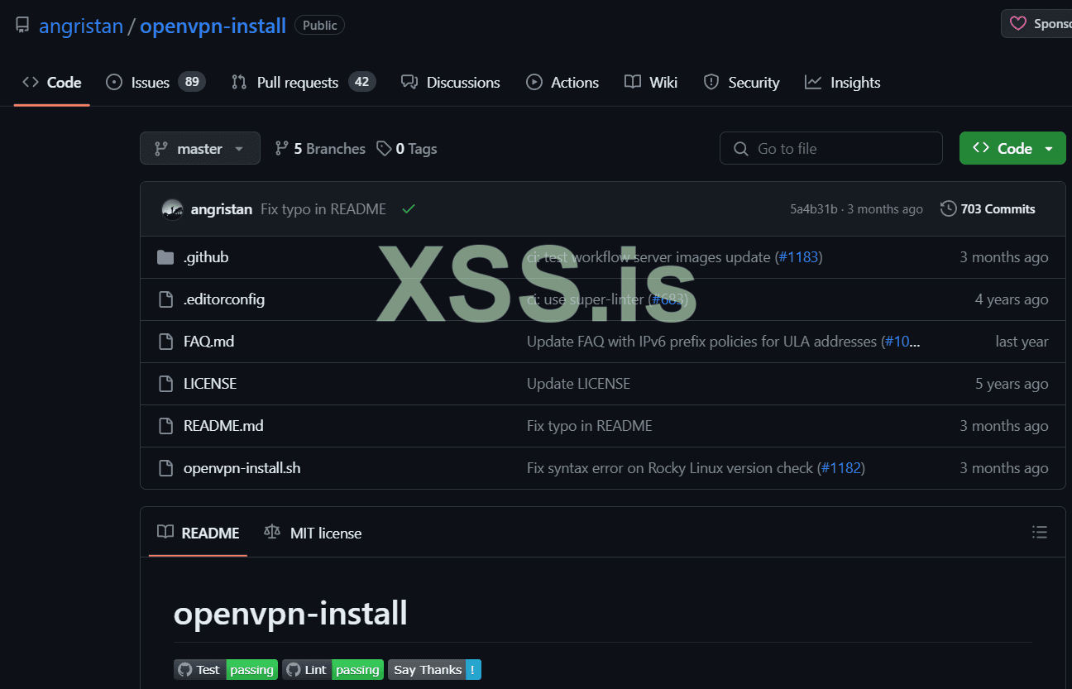Select the MIT license tab
The image size is (1072, 689).
coord(313,533)
